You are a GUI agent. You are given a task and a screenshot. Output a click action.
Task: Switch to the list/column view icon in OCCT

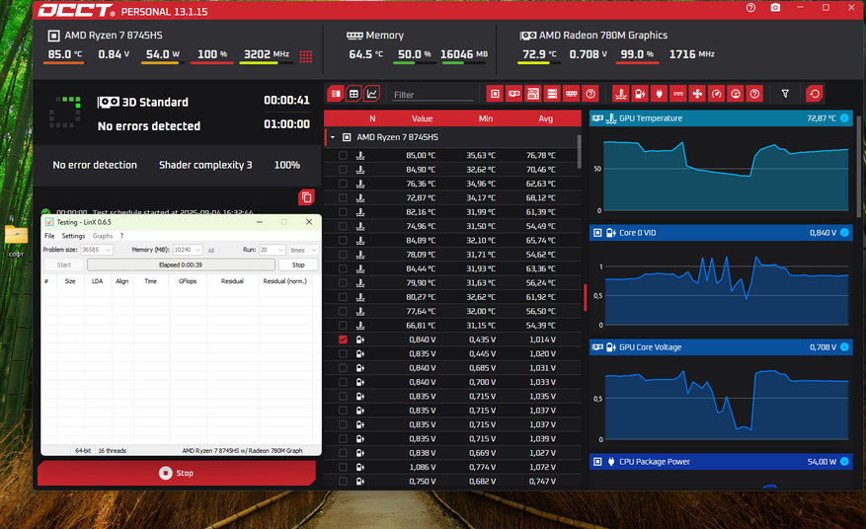tap(336, 94)
